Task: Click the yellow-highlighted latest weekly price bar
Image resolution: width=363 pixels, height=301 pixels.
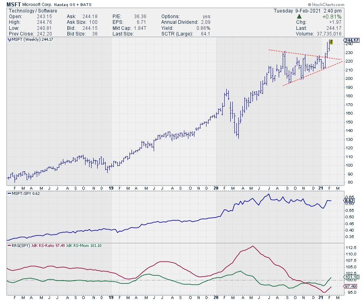Action: point(331,42)
